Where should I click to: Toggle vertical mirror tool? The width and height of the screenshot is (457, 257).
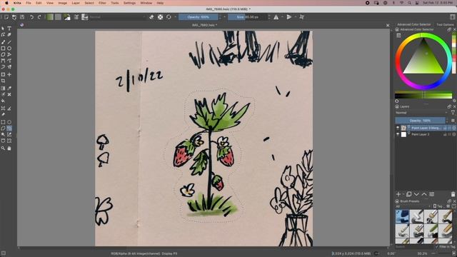[288, 17]
